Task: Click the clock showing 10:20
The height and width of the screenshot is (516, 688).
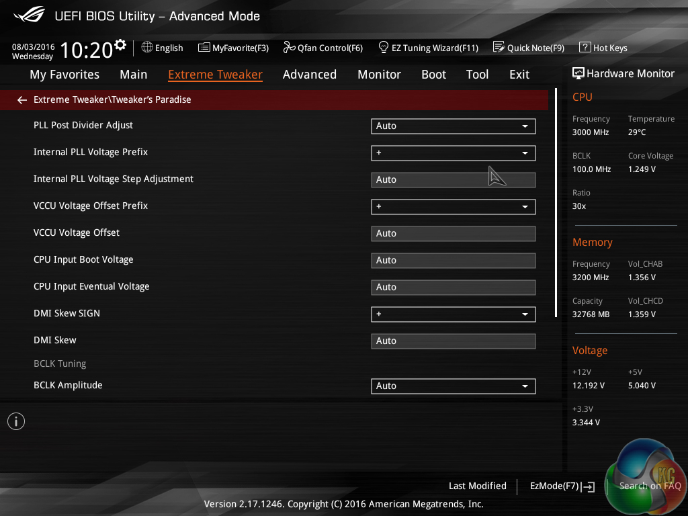Action: [87, 50]
